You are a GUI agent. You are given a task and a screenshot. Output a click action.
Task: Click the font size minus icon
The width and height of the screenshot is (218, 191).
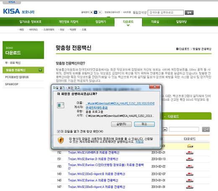(x=100, y=12)
